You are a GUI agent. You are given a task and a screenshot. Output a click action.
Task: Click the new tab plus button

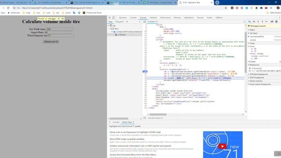click(x=217, y=3)
